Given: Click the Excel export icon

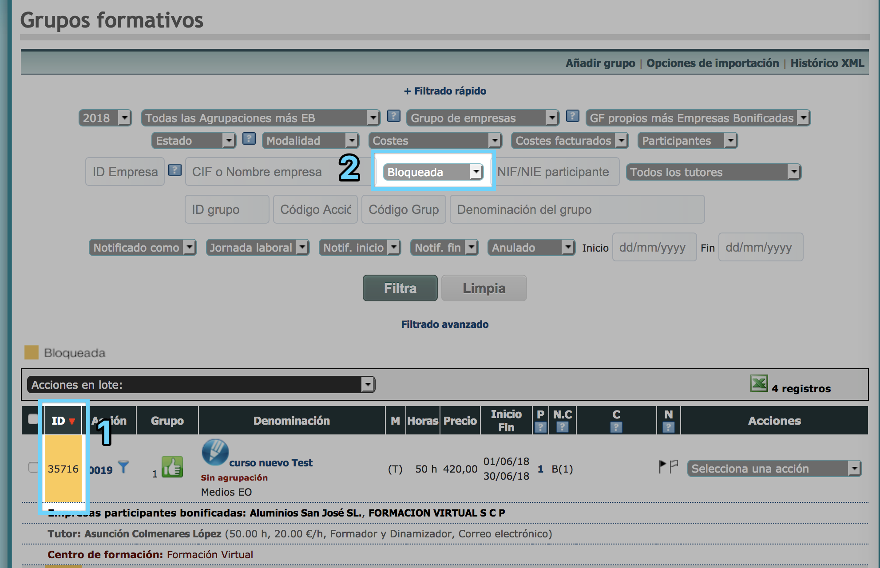Looking at the screenshot, I should click(759, 384).
